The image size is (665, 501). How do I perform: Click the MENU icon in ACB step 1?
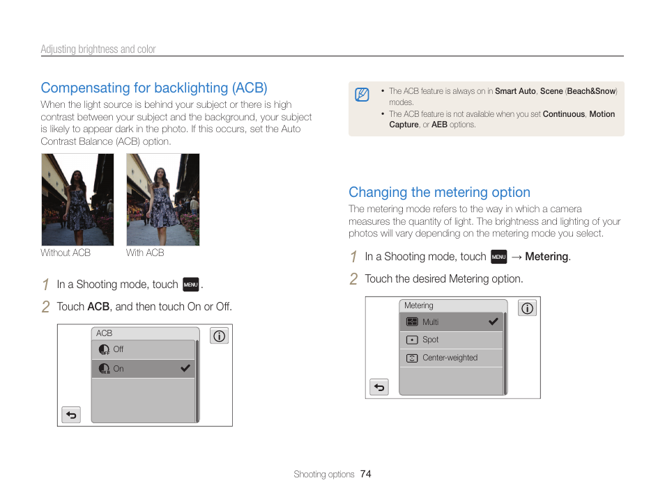[x=191, y=285]
